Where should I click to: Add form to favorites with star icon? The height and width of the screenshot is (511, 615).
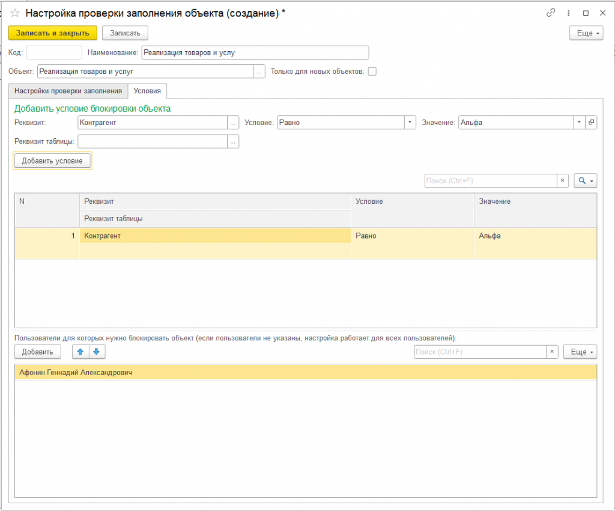pos(15,13)
